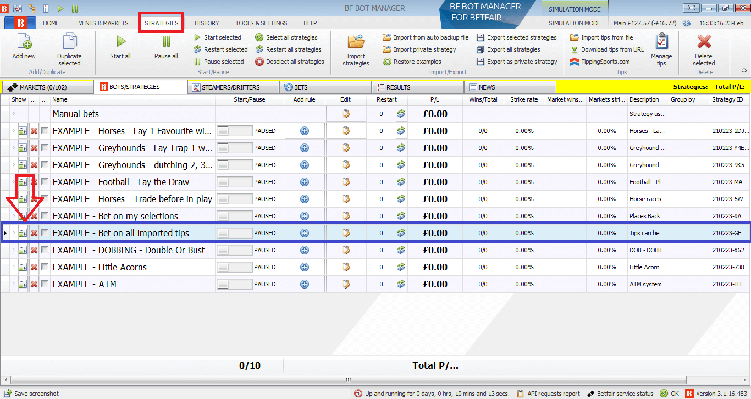The width and height of the screenshot is (751, 399).
Task: Edit Manual bets entry
Action: coord(346,114)
